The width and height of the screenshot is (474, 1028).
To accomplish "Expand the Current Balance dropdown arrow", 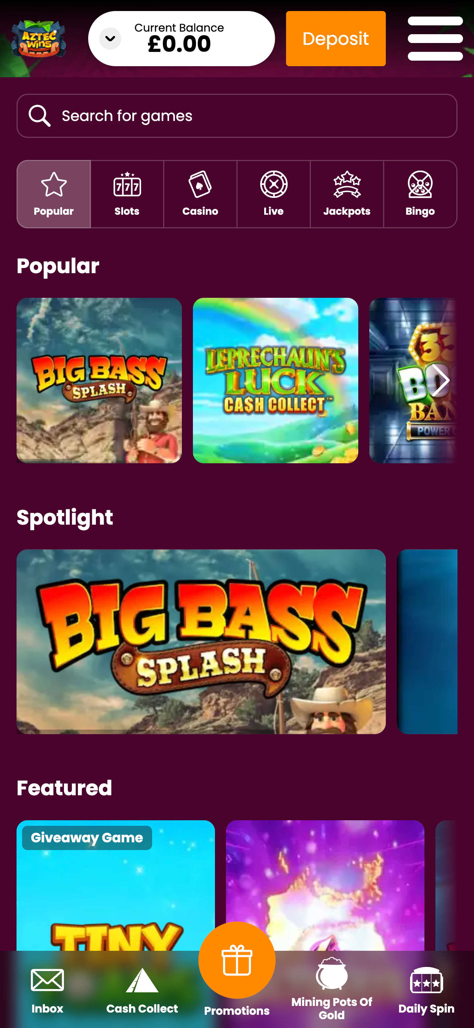I will coord(110,39).
